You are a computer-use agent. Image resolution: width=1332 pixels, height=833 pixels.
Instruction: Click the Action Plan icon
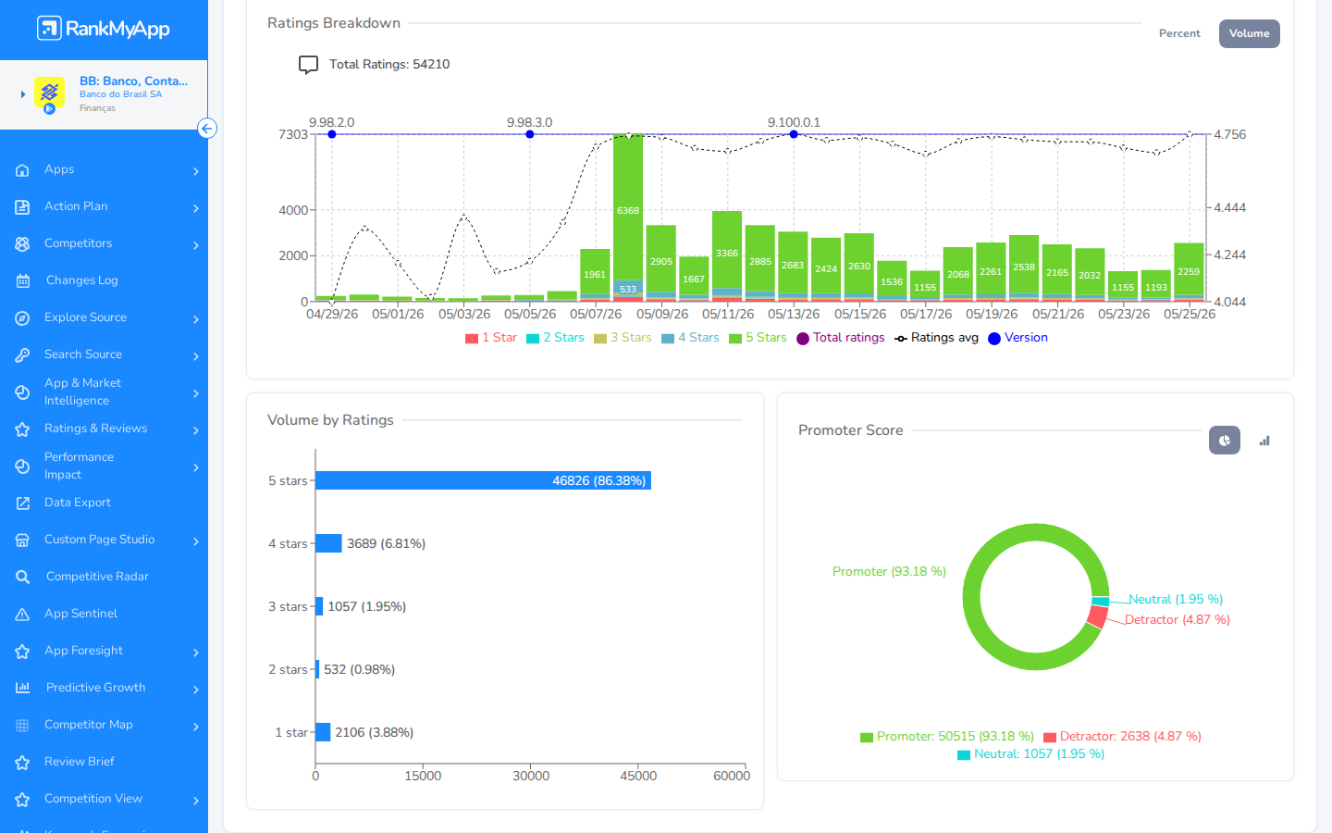click(22, 207)
